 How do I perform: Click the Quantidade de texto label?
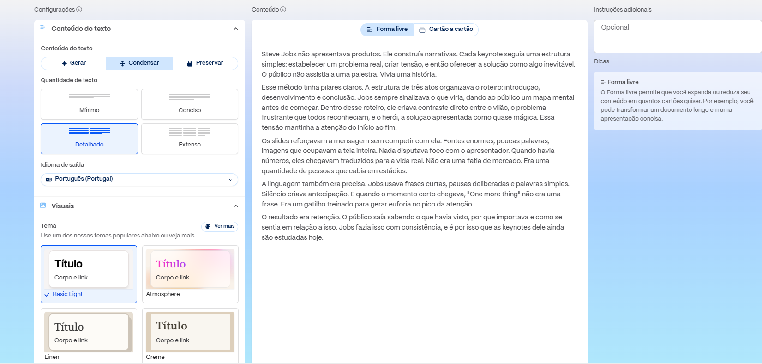(69, 80)
